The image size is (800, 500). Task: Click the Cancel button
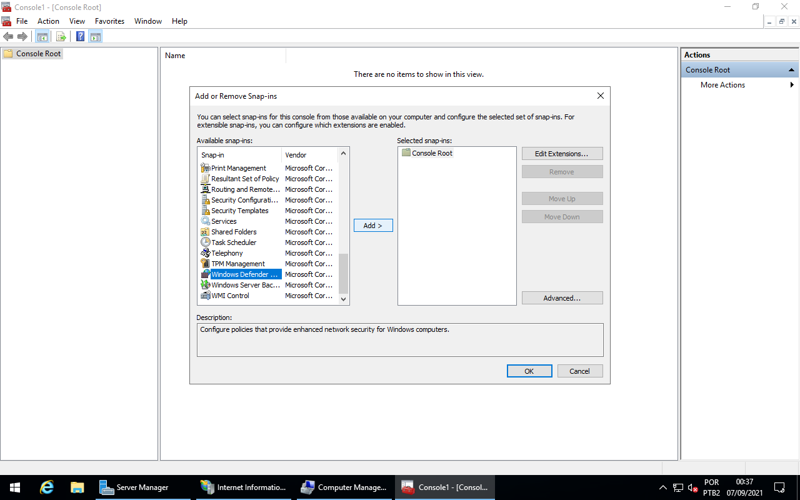pos(579,371)
